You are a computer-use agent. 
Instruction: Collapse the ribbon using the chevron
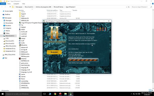coord(151,4)
